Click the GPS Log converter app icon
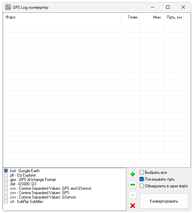193x213 pixels. pyautogui.click(x=8, y=7)
